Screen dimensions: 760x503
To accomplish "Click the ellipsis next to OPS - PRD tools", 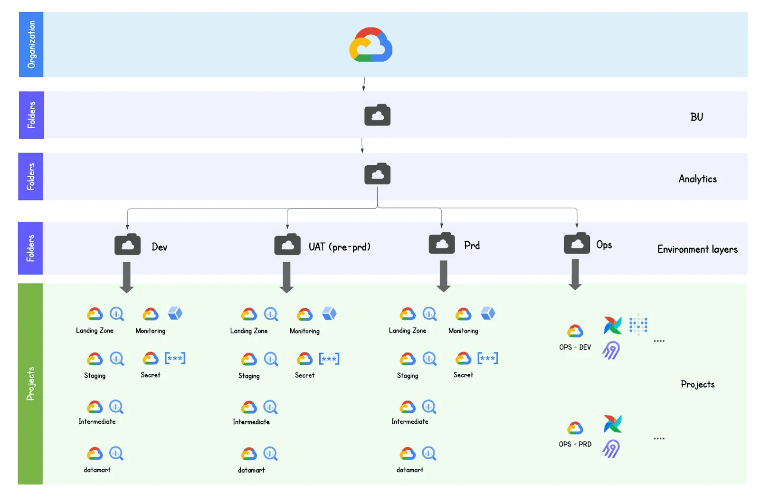I will 659,438.
